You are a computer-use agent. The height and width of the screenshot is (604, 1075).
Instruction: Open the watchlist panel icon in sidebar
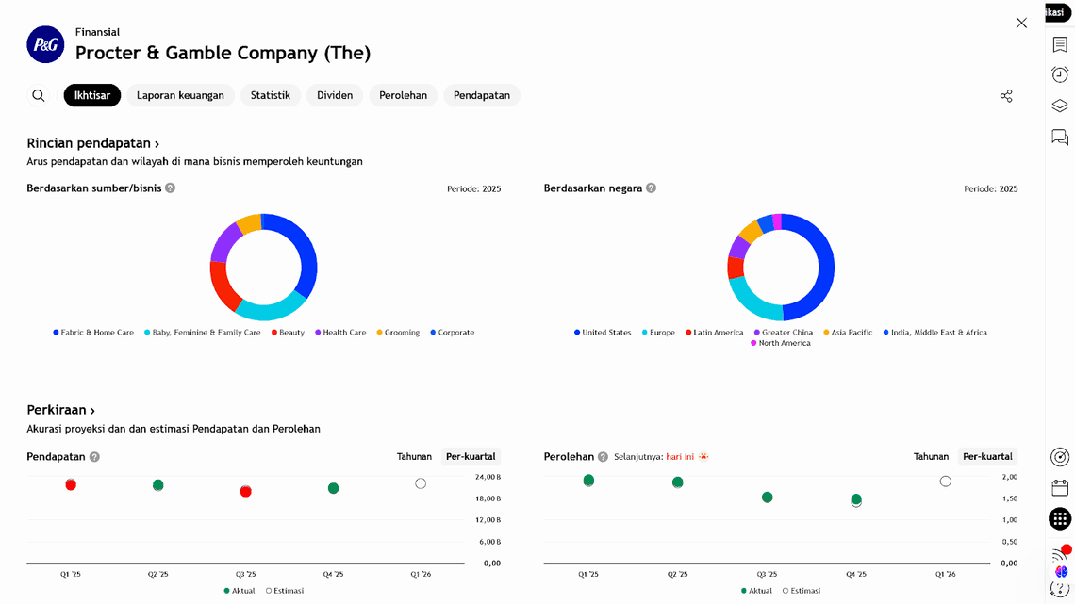(x=1060, y=45)
